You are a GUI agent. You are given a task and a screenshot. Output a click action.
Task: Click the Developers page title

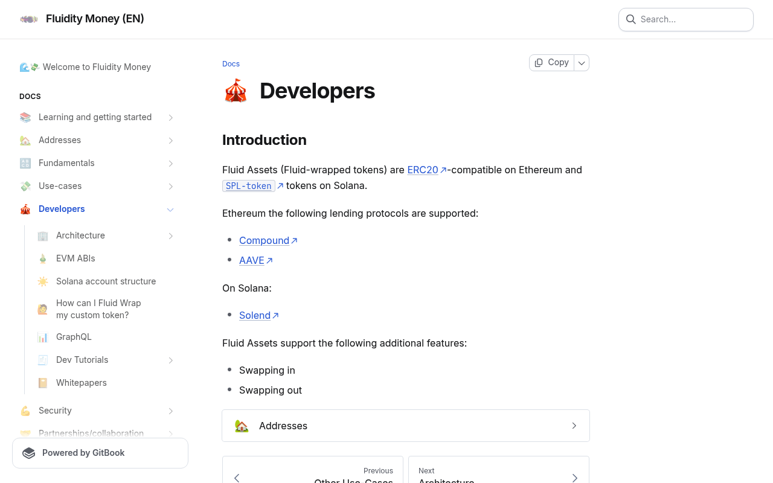click(317, 91)
